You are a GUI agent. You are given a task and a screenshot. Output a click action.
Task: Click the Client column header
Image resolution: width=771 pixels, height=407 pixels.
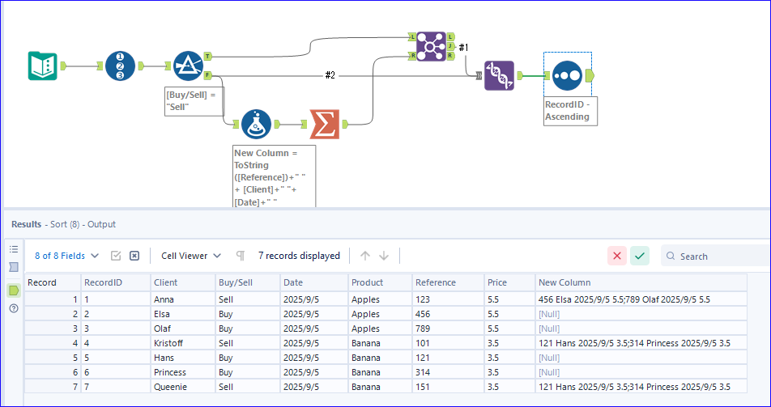(183, 282)
